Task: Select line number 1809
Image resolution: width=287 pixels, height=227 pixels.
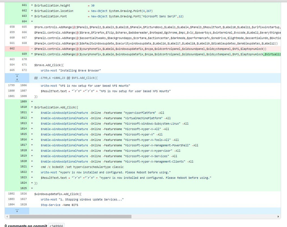Action: pos(24,101)
